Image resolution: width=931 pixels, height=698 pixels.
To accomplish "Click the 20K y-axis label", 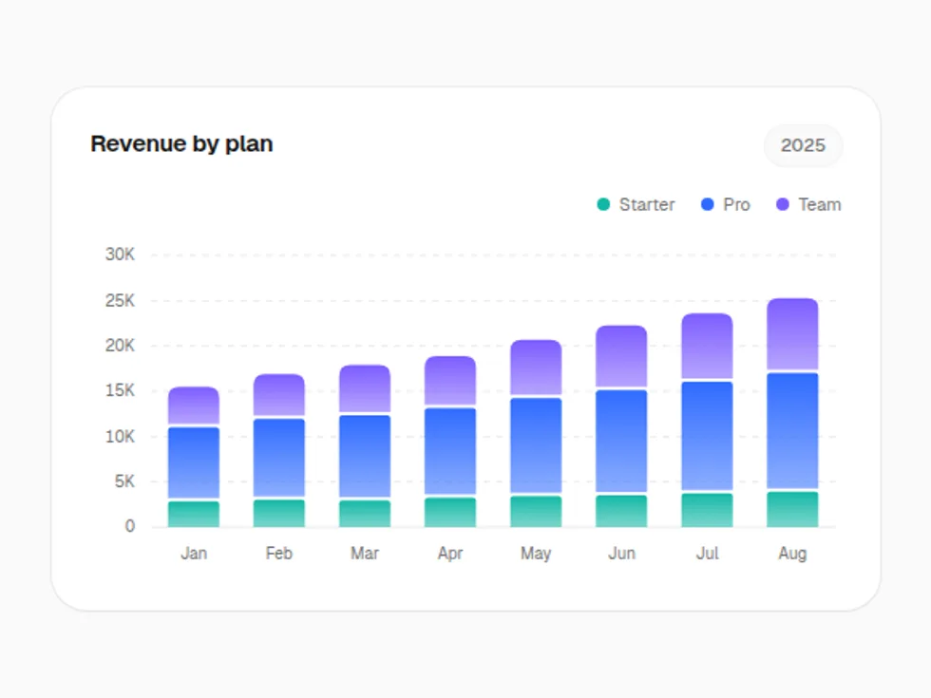I will point(120,346).
